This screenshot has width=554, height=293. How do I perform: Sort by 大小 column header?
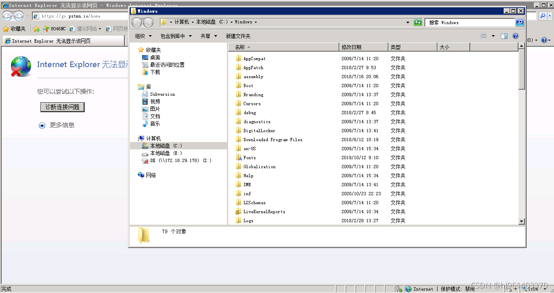pos(453,47)
